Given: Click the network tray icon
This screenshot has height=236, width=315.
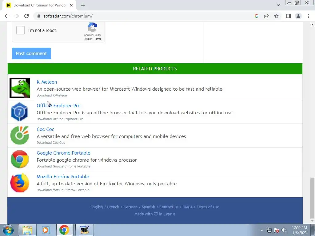Looking at the screenshot, I should (269, 230).
